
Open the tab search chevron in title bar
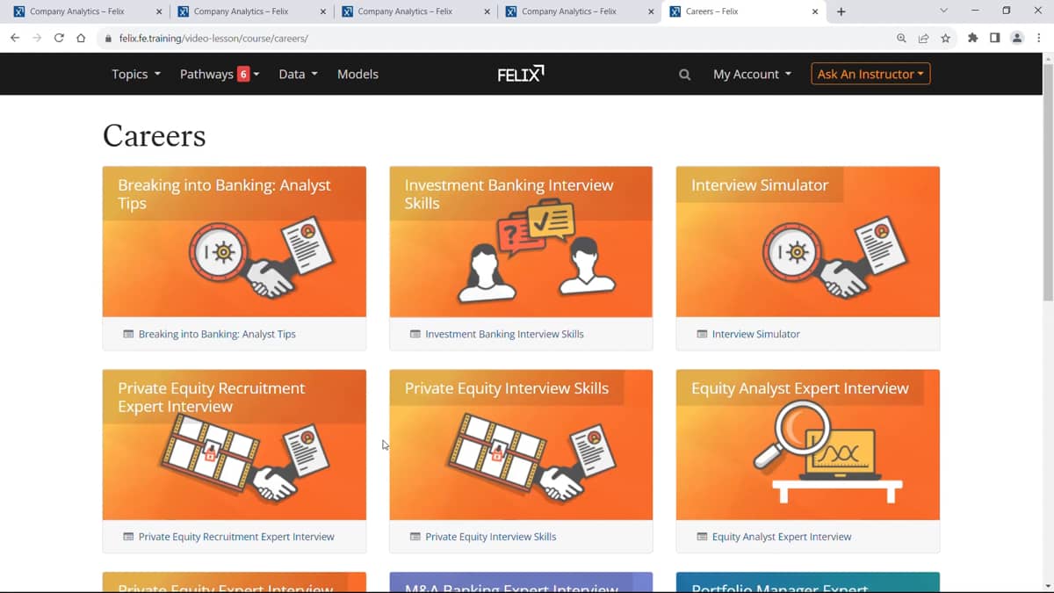coord(943,11)
